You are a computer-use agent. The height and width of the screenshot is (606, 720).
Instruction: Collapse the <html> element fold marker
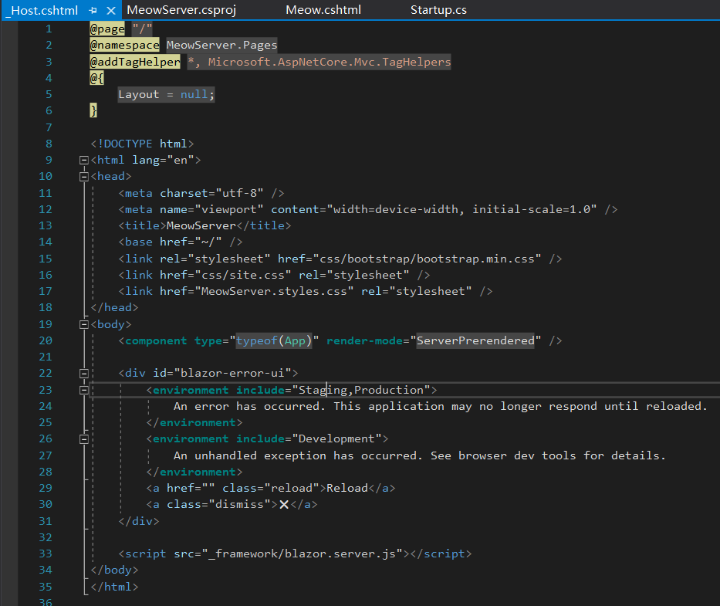pyautogui.click(x=84, y=159)
